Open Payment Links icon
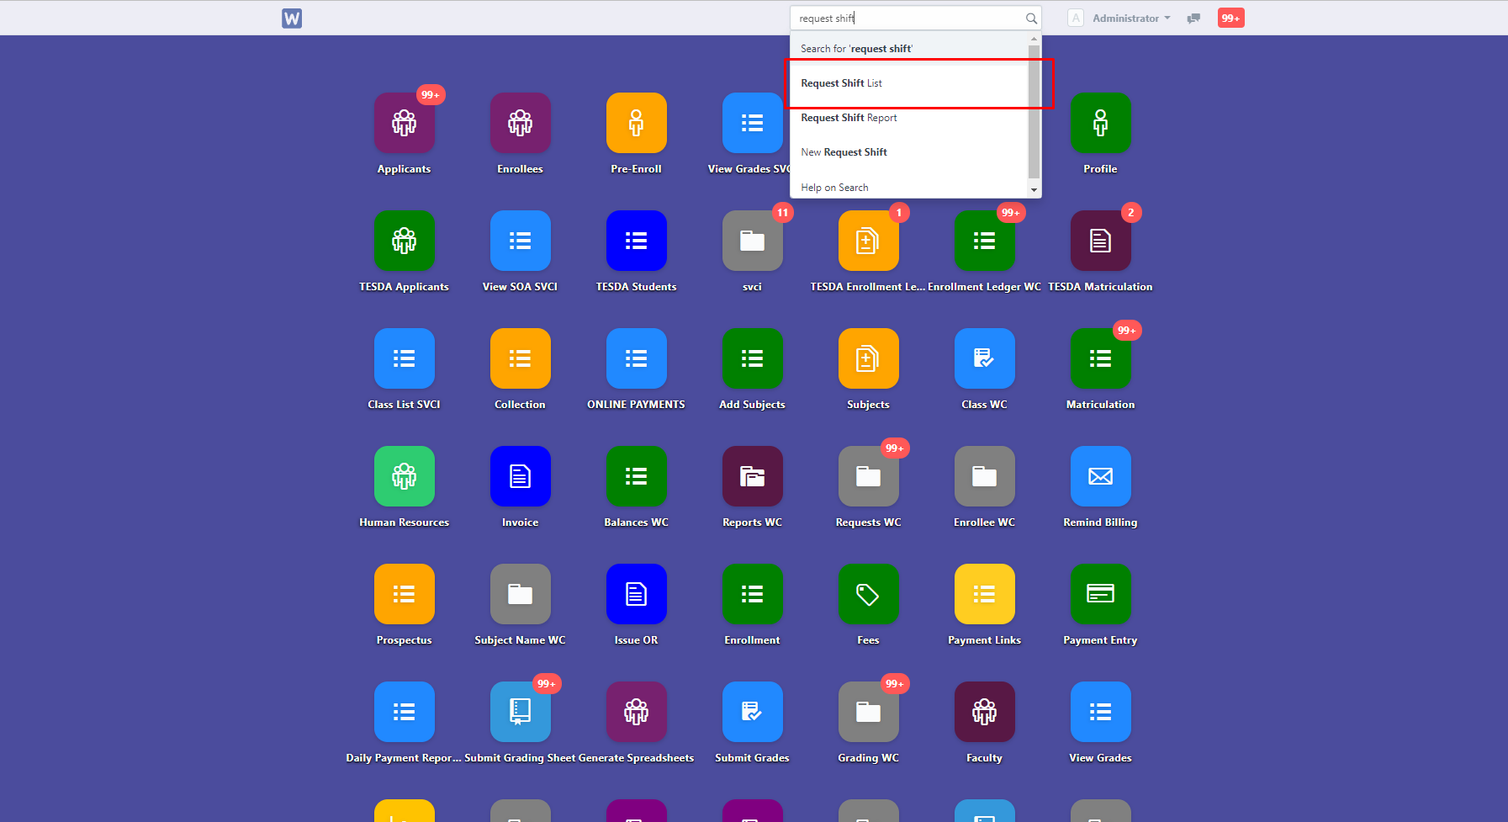 [x=985, y=594]
